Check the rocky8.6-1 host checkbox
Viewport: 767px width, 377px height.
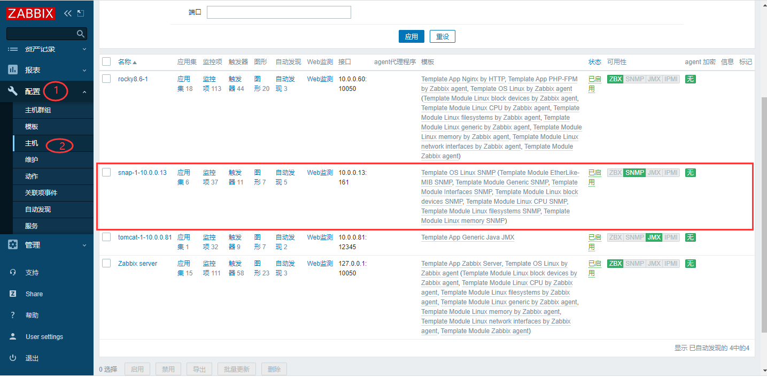pos(106,79)
